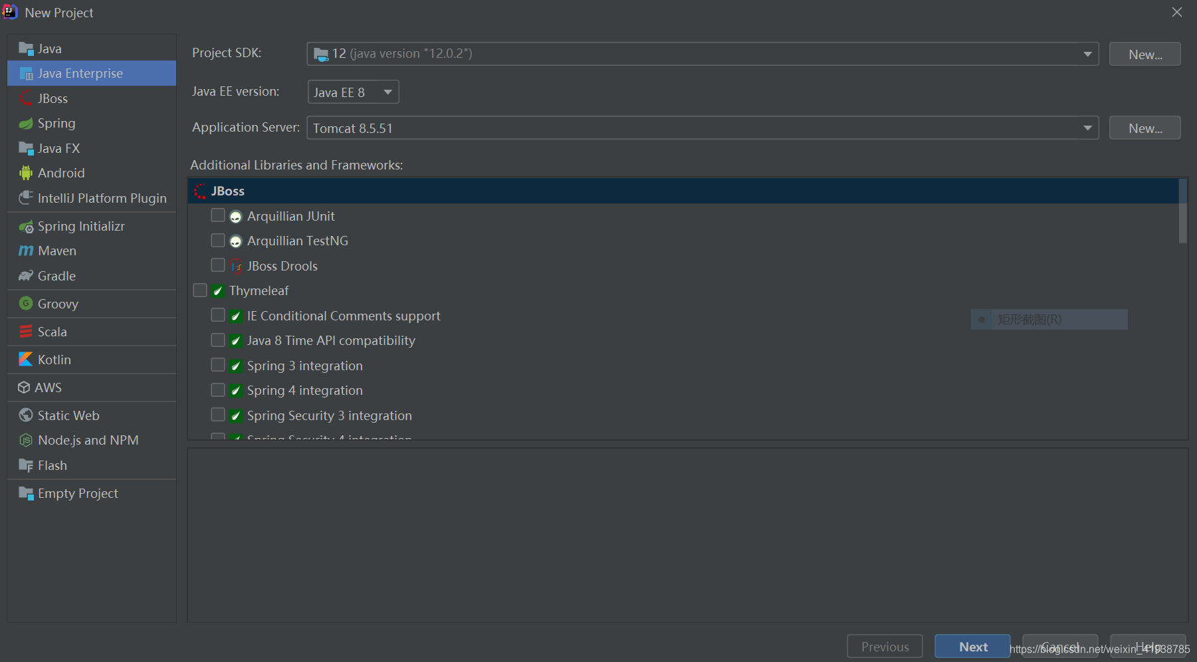Click the Maven 'm' icon
This screenshot has width=1197, height=662.
coord(26,251)
